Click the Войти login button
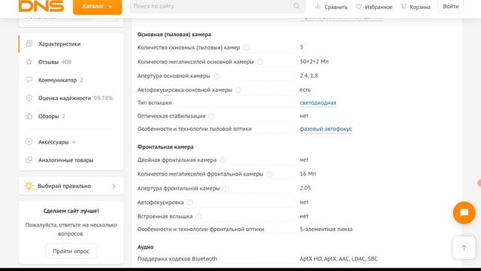 tap(451, 6)
